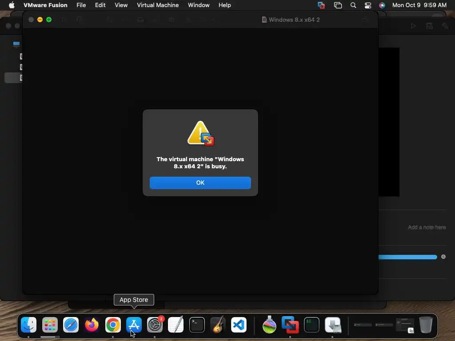Viewport: 455px width, 341px height.
Task: Open Finder from the Dock
Action: [x=28, y=325]
